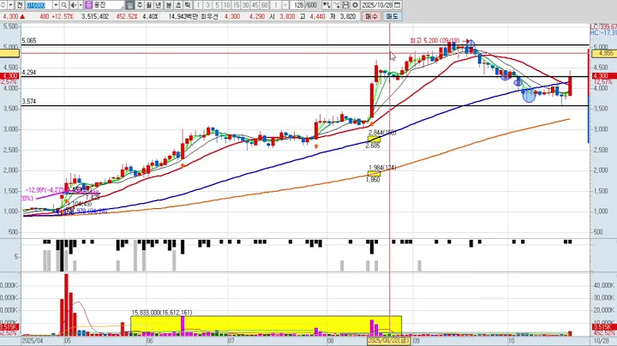Expand the custom interval dropdown after 60

click(285, 5)
